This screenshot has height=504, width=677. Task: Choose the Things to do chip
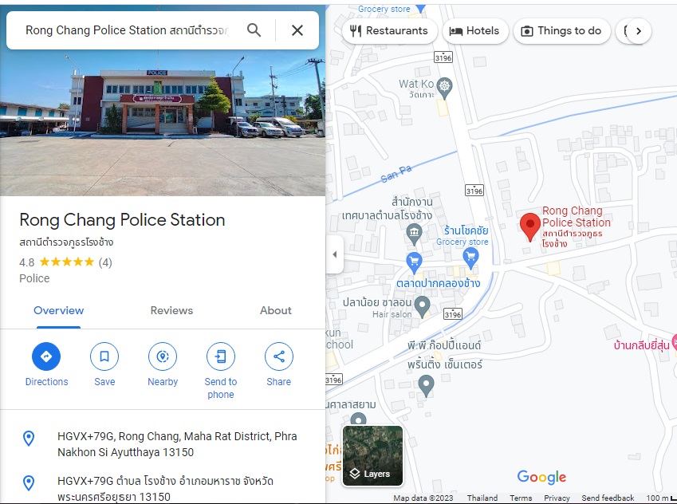pos(561,31)
